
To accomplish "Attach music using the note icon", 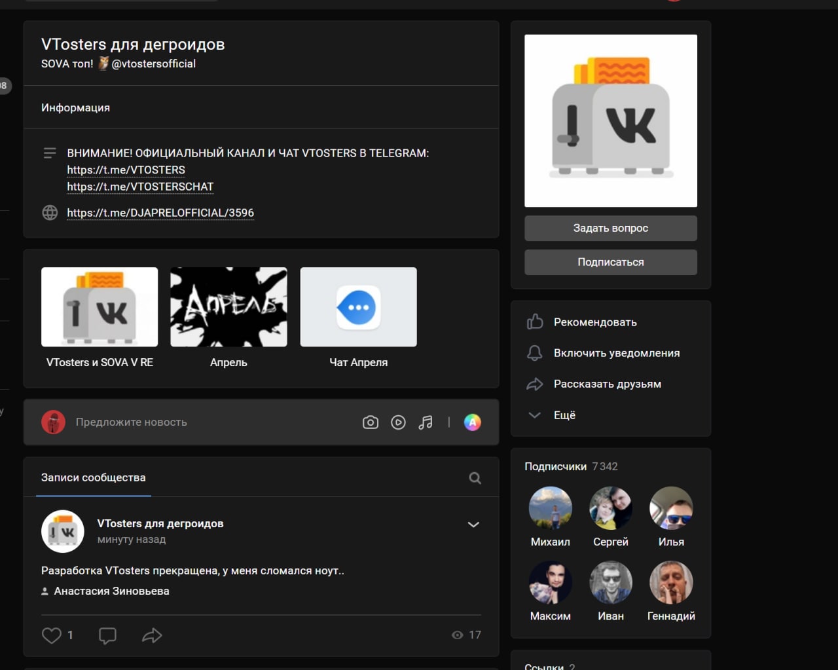I will coord(426,422).
